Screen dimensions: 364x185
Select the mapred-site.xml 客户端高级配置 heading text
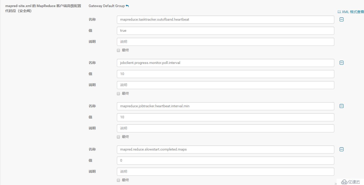click(43, 8)
